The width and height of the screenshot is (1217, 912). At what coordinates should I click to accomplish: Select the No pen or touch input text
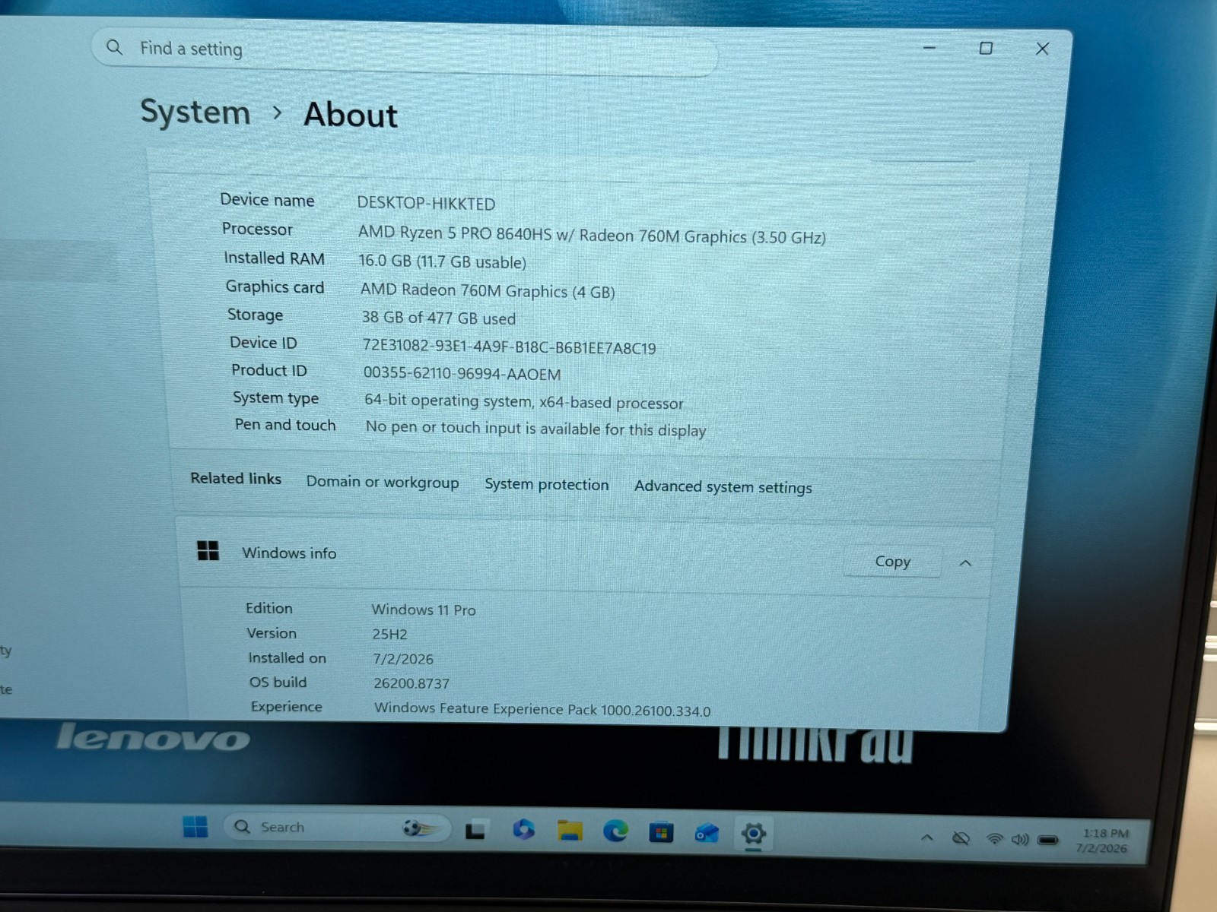point(535,429)
